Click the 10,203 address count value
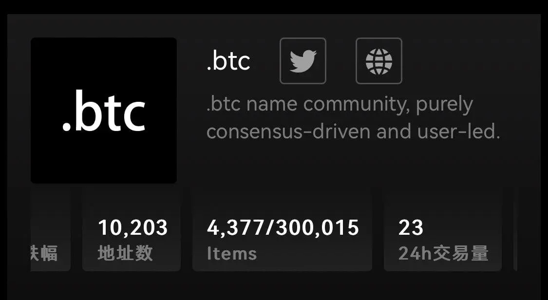 pyautogui.click(x=132, y=227)
